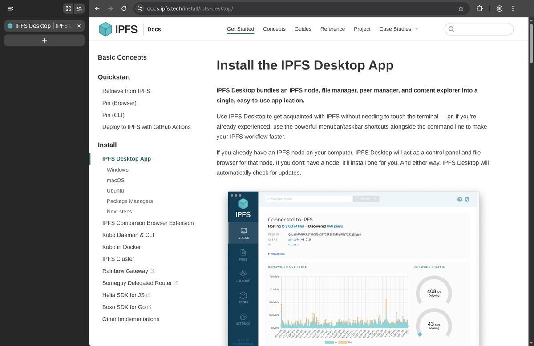This screenshot has height=346, width=534.
Task: Click Boxo SDK for Go external icon
Action: 150,307
